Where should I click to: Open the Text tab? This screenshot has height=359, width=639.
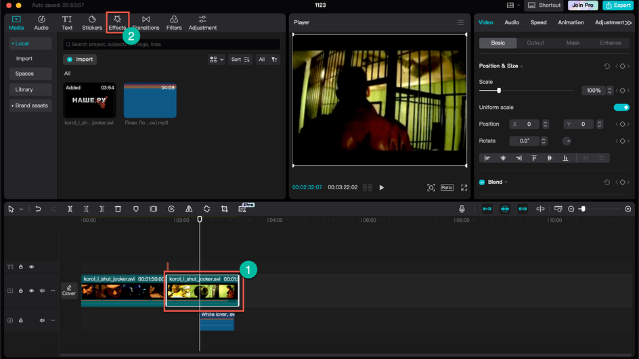click(x=67, y=23)
